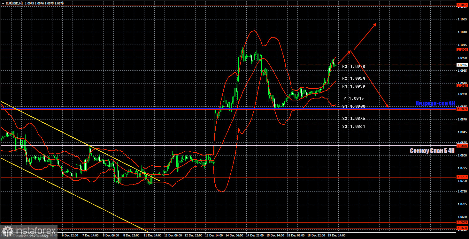Click the 1.0965 price scale value
Viewport: 469px width, 239px height.
tap(462, 71)
